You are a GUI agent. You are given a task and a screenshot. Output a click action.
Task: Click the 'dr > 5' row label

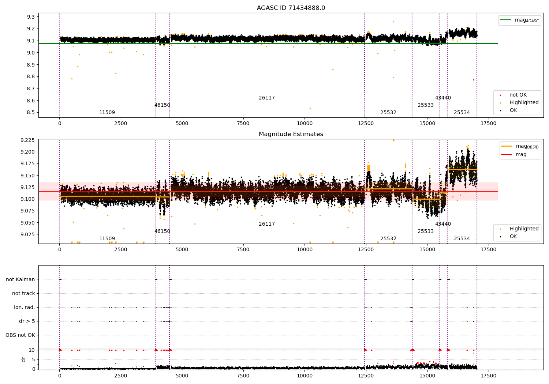click(27, 321)
